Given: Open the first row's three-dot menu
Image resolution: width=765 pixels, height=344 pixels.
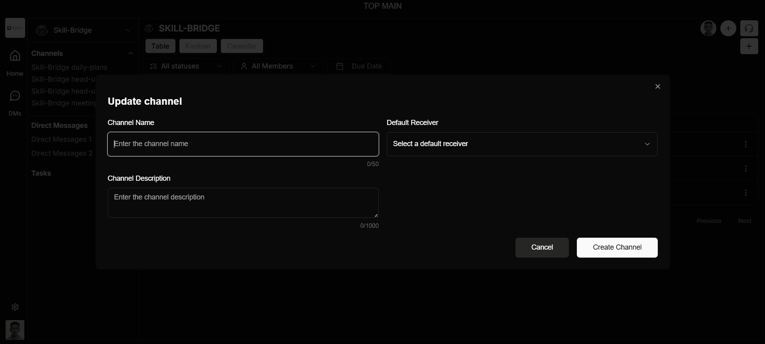Looking at the screenshot, I should (746, 144).
